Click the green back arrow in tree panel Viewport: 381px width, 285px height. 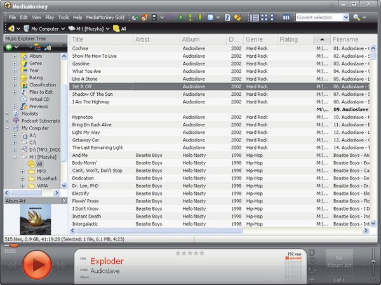pos(9,47)
